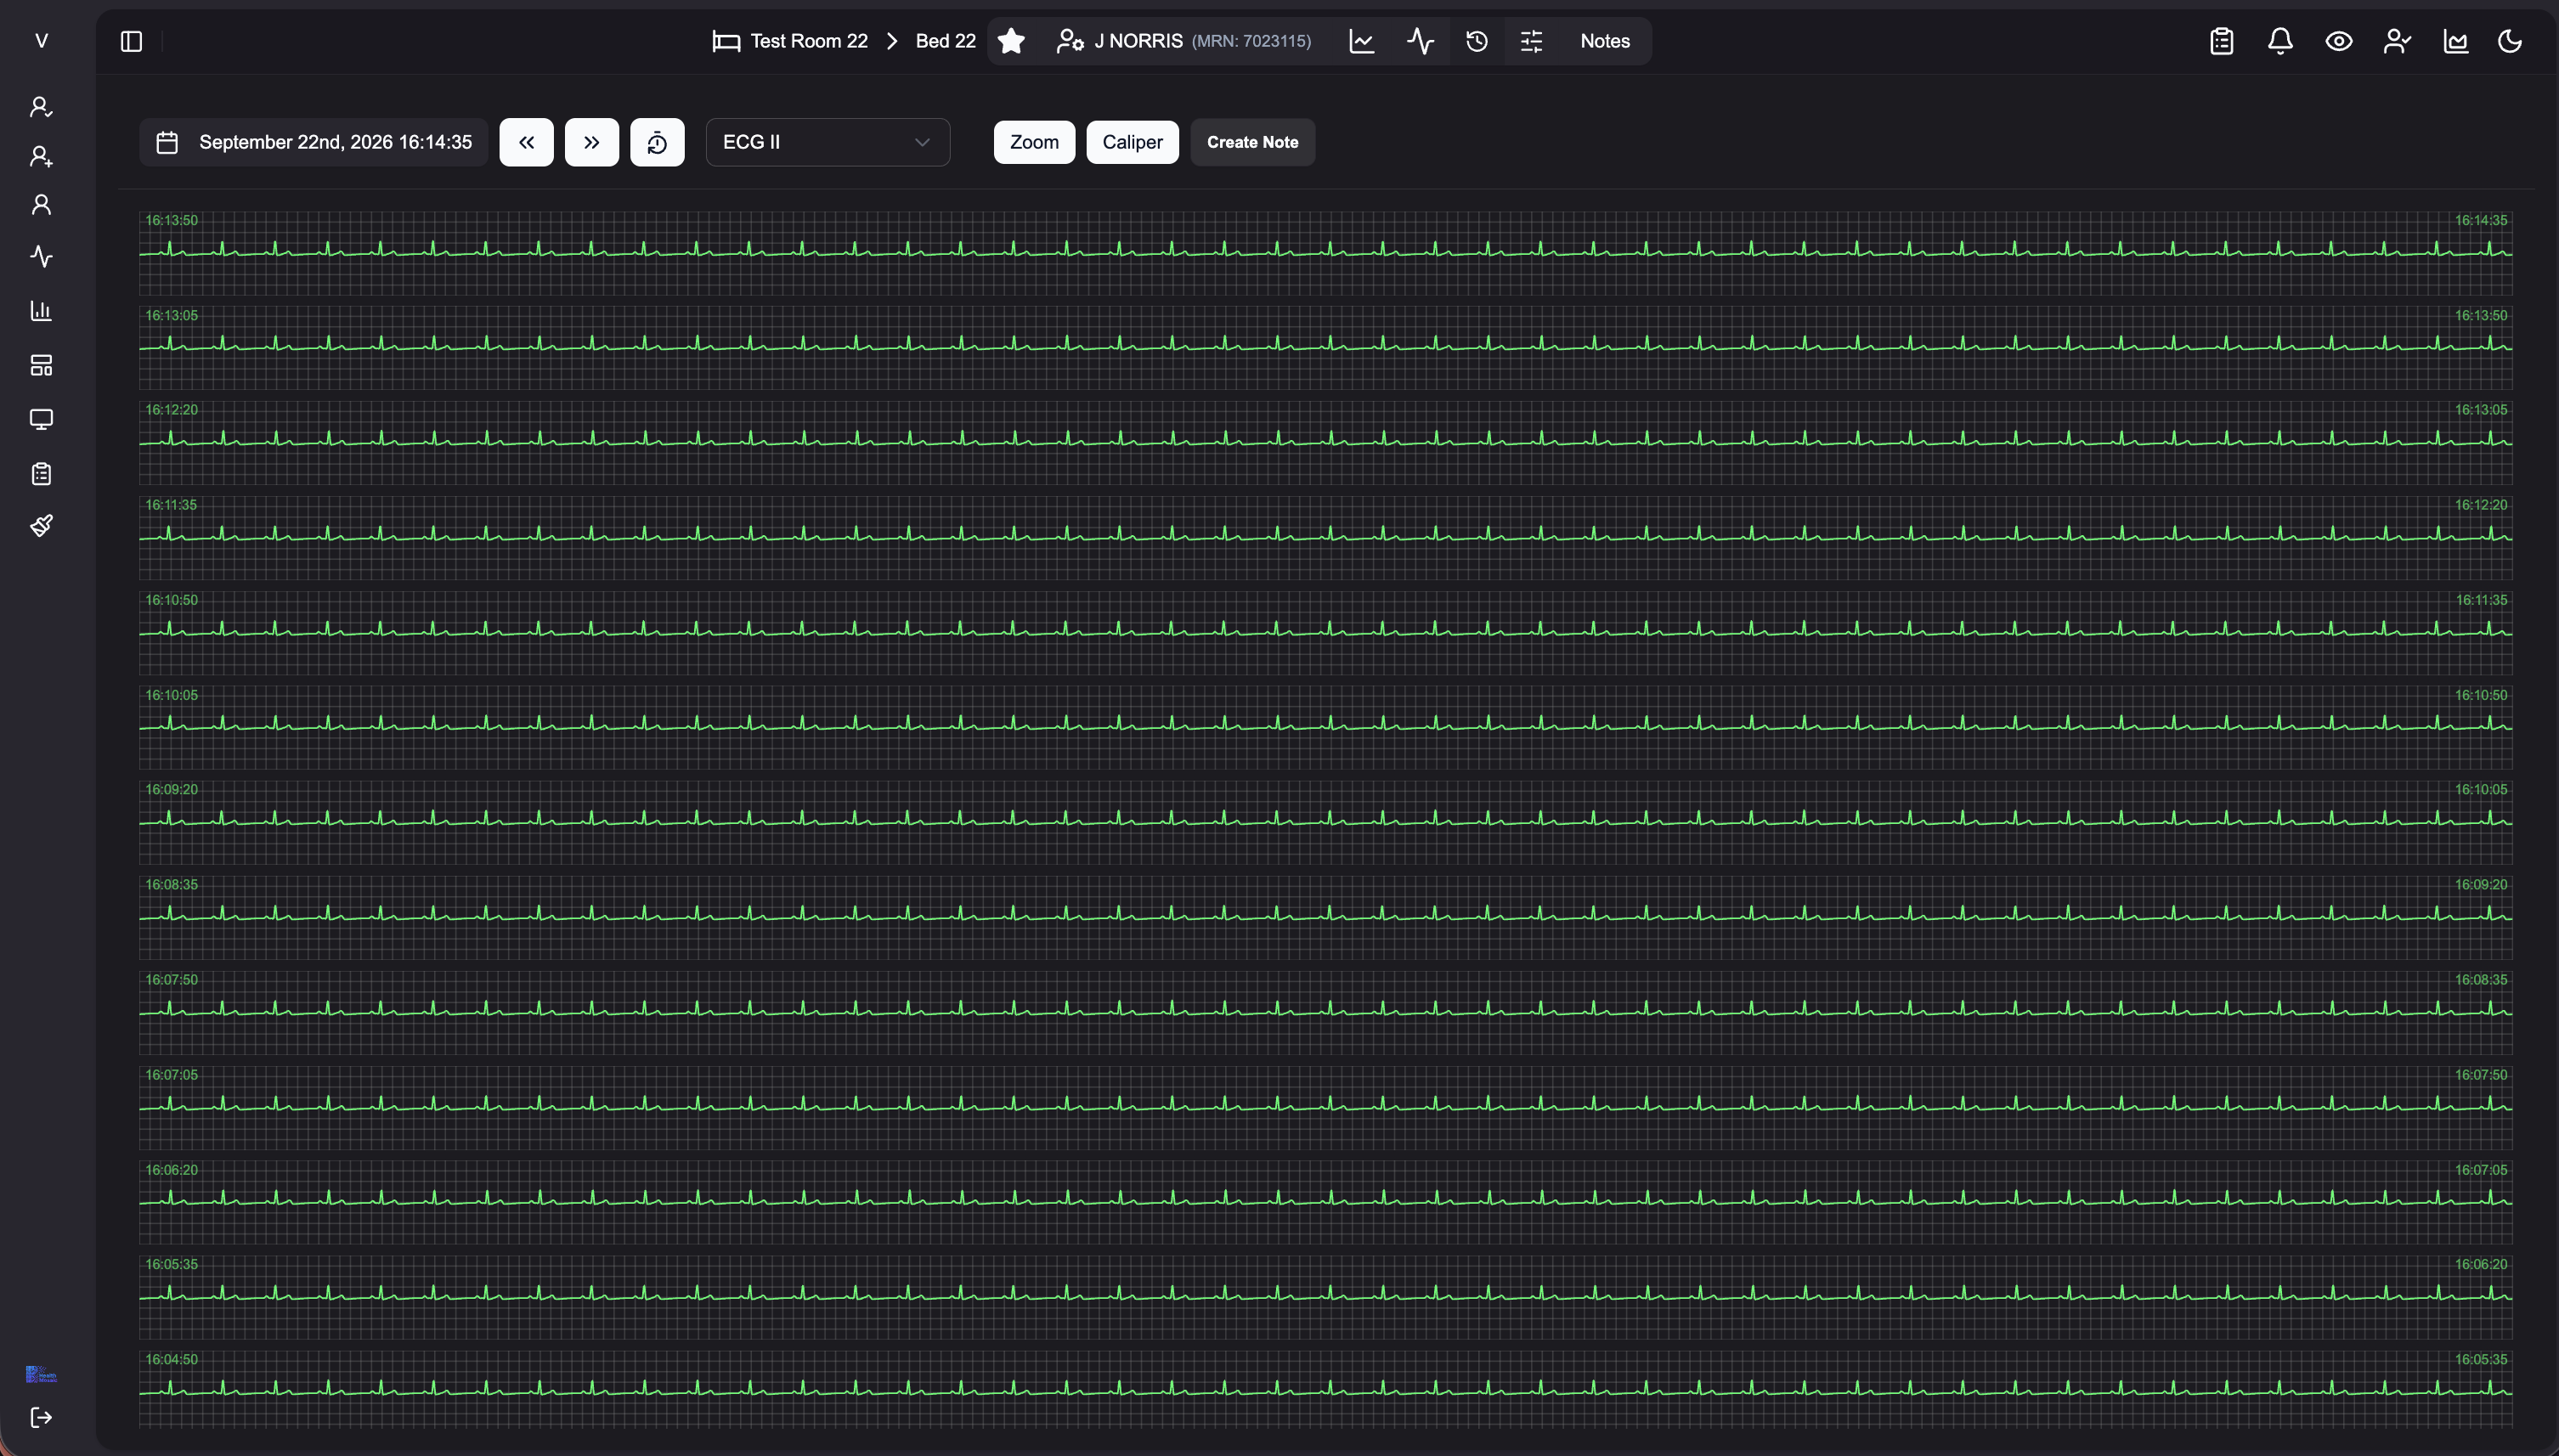
Task: Open the user profile icon in sidebar
Action: pos(41,205)
